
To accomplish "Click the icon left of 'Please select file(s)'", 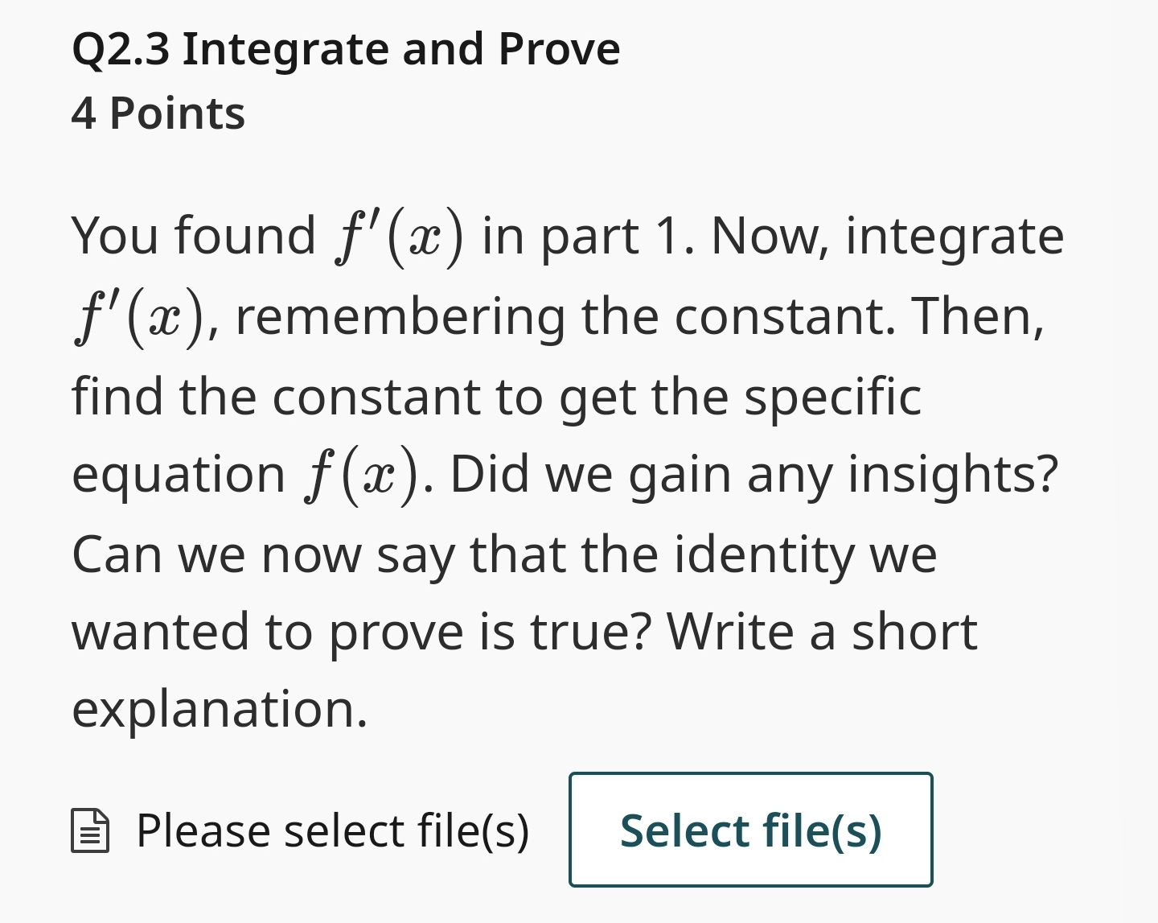I will [x=91, y=830].
